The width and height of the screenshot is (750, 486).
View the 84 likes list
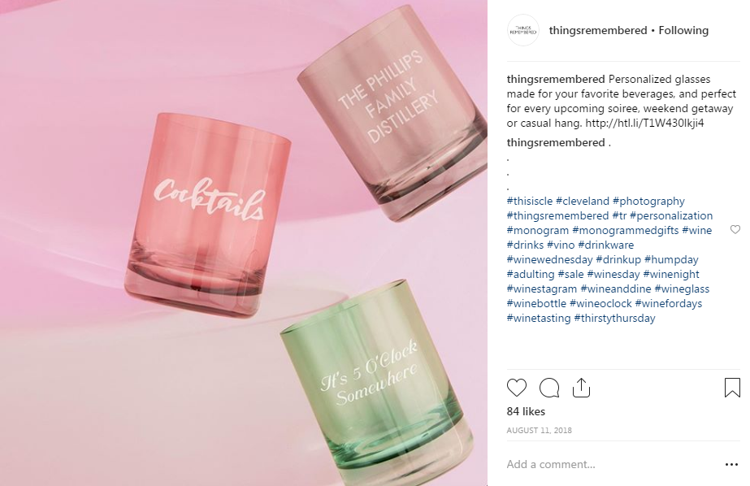526,411
